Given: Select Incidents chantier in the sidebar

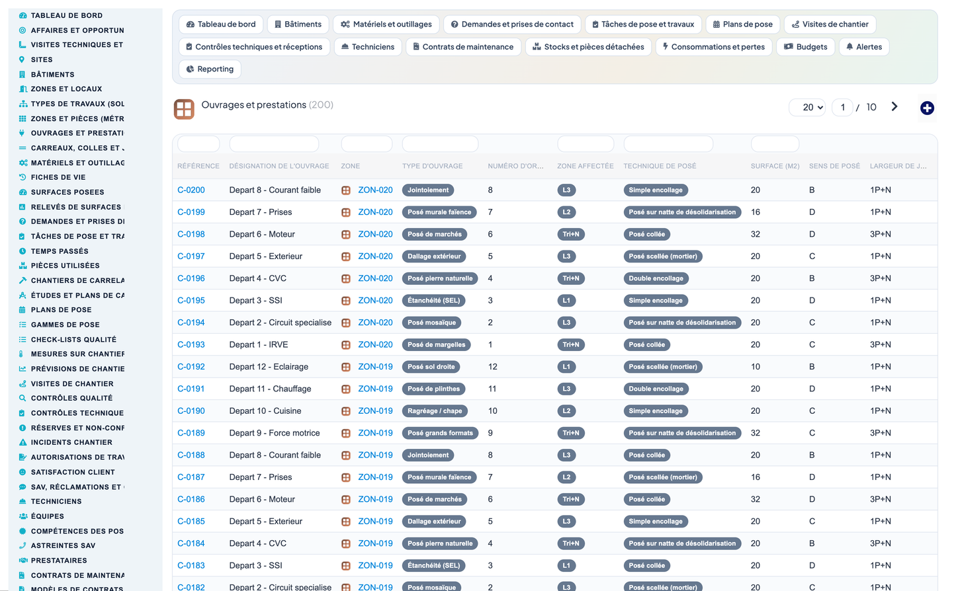Looking at the screenshot, I should click(x=71, y=442).
